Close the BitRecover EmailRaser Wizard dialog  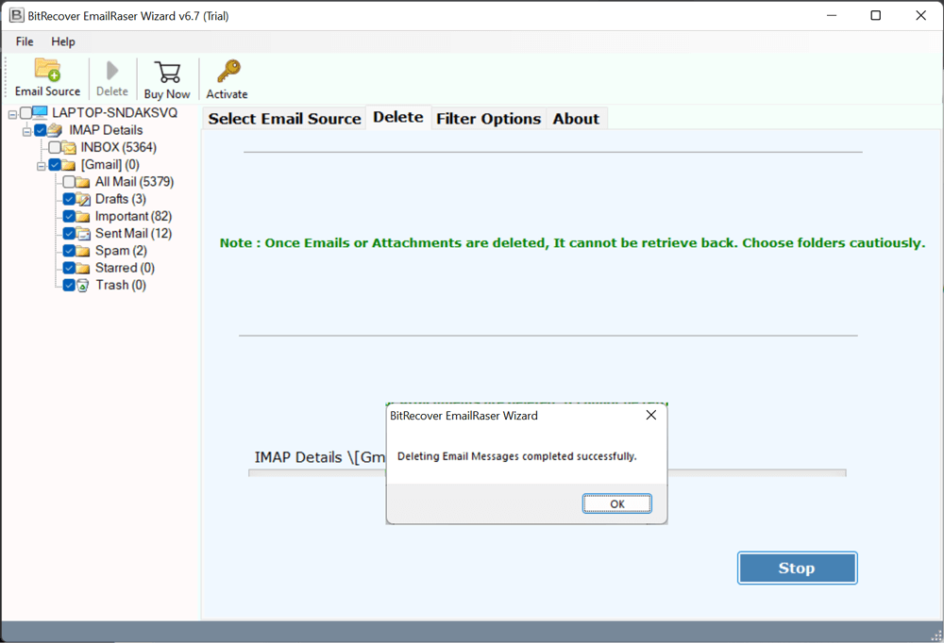click(x=650, y=415)
